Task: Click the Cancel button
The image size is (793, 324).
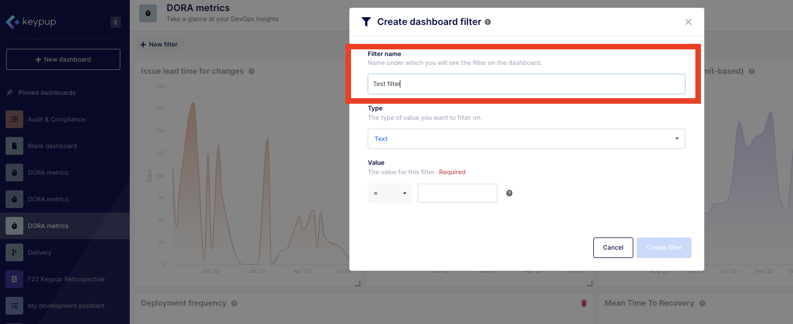Action: click(613, 247)
